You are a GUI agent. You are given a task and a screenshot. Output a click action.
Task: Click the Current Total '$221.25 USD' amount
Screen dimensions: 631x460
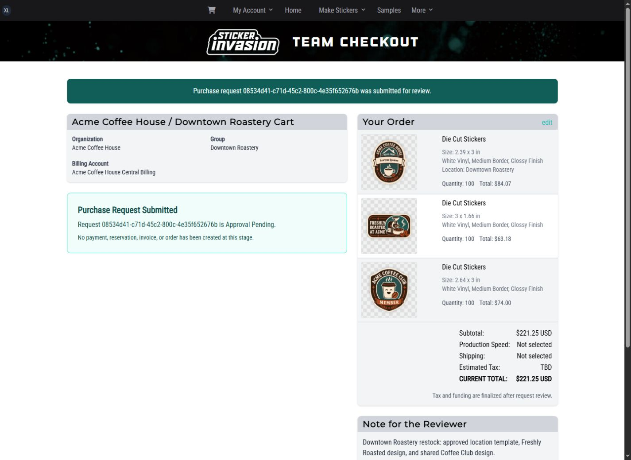coord(534,379)
